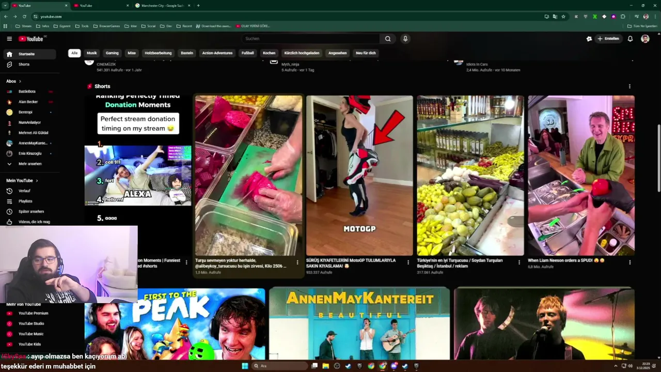The image size is (661, 372).
Task: Click the YouTube logo
Action: tap(31, 39)
